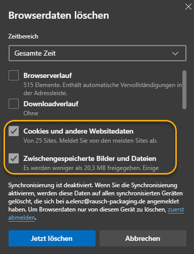Click the 20,3 MB freigegeben description
The image size is (194, 254).
click(91, 168)
